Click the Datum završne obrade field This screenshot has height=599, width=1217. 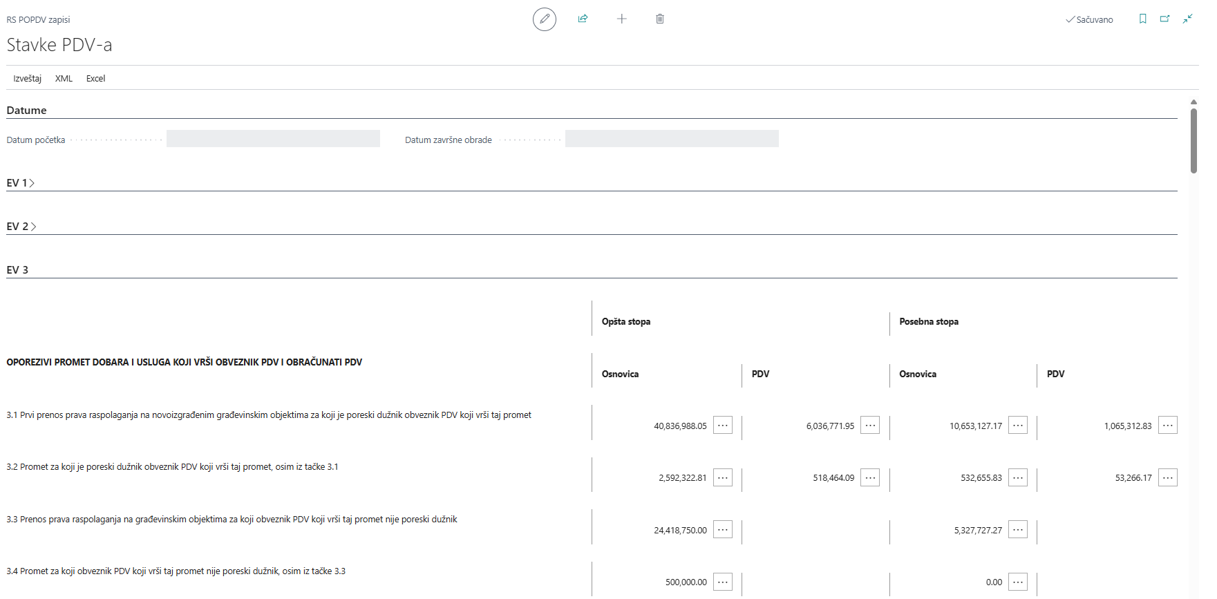click(x=671, y=139)
